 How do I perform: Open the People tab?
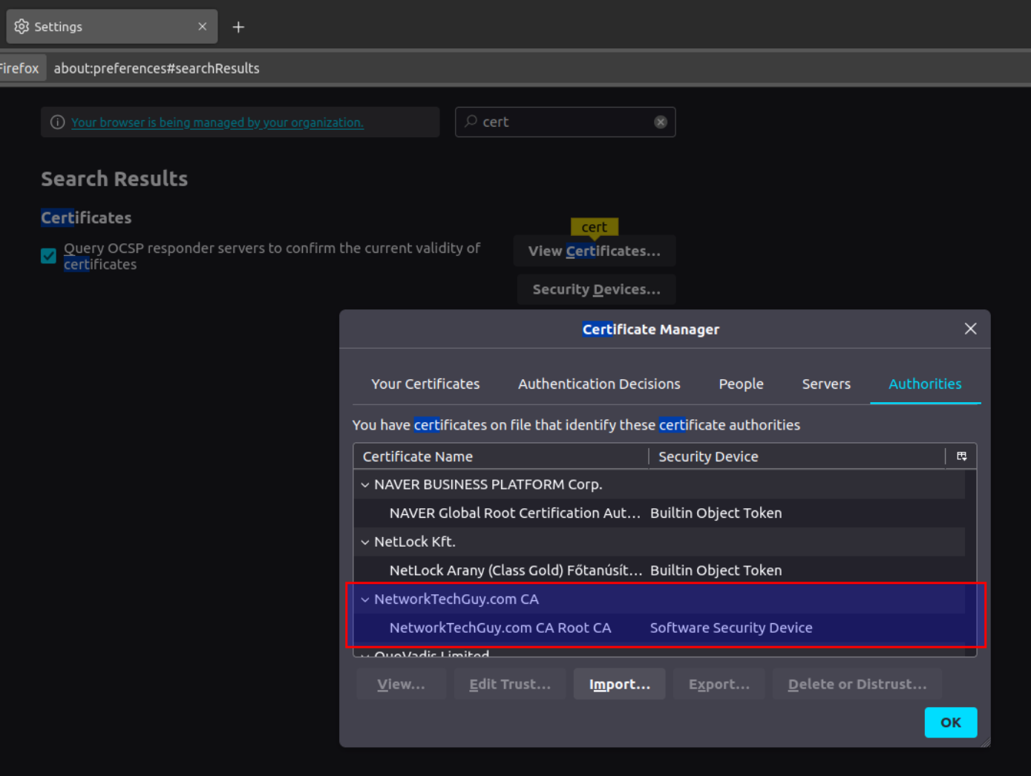click(741, 384)
